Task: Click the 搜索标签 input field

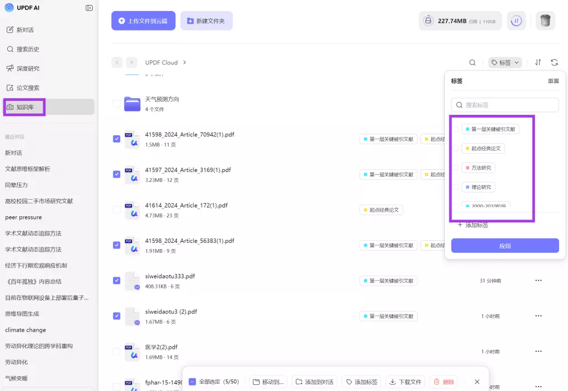Action: pyautogui.click(x=505, y=105)
